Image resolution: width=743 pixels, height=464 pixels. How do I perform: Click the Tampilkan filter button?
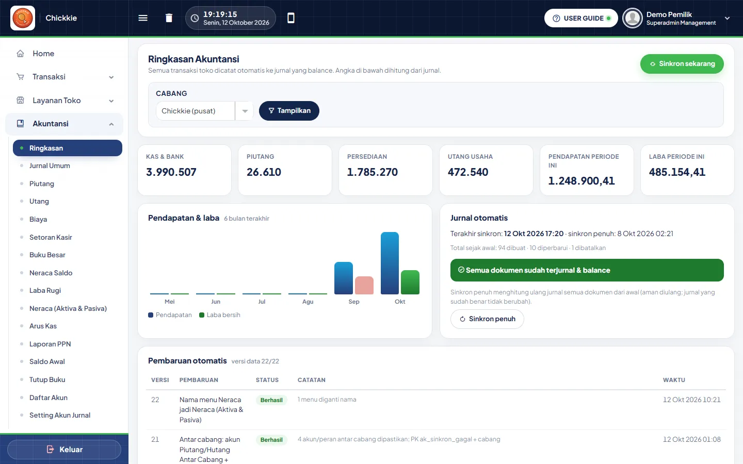click(x=289, y=111)
